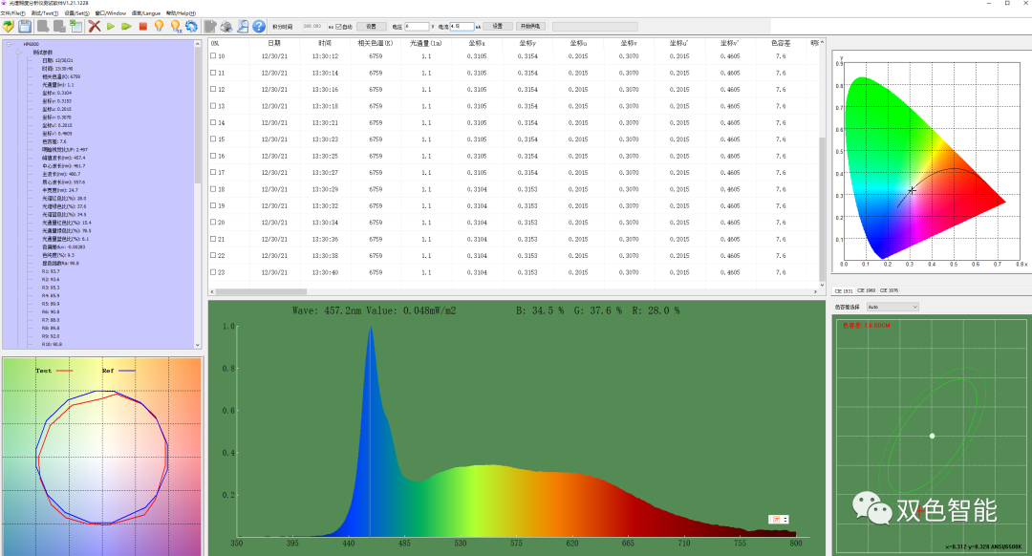Image resolution: width=1032 pixels, height=556 pixels.
Task: Click the yellow light bulb lamp icon
Action: click(159, 27)
